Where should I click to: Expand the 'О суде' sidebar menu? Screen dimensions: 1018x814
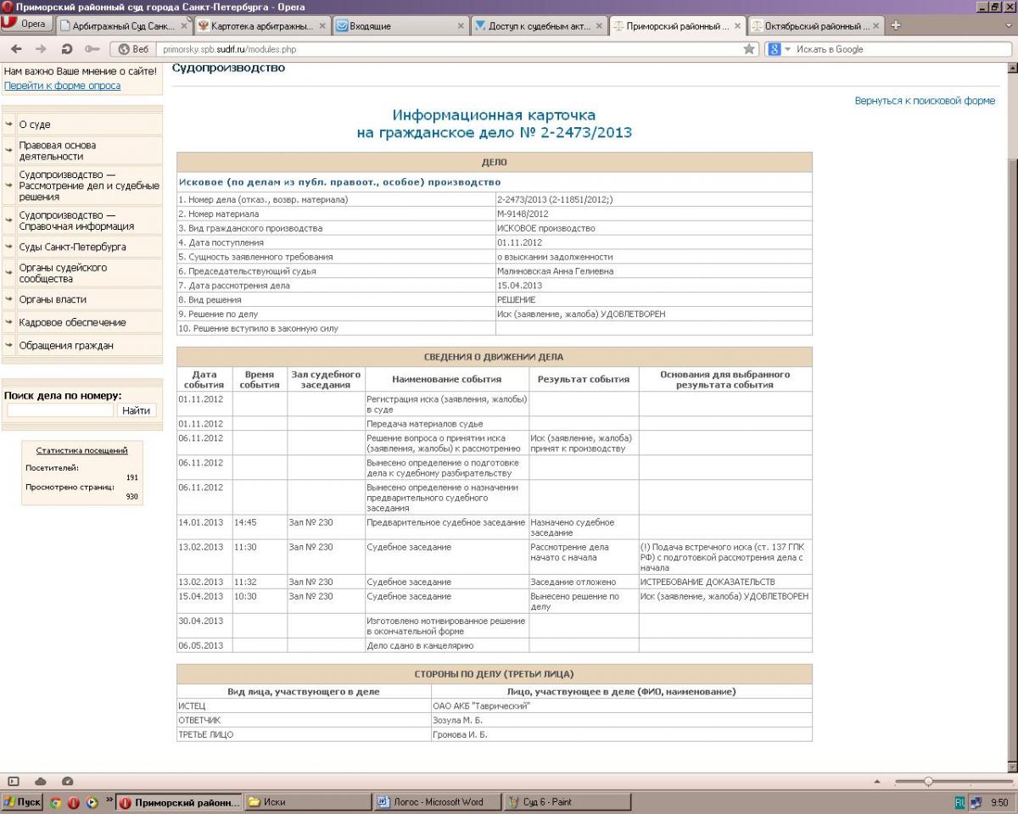tap(35, 125)
